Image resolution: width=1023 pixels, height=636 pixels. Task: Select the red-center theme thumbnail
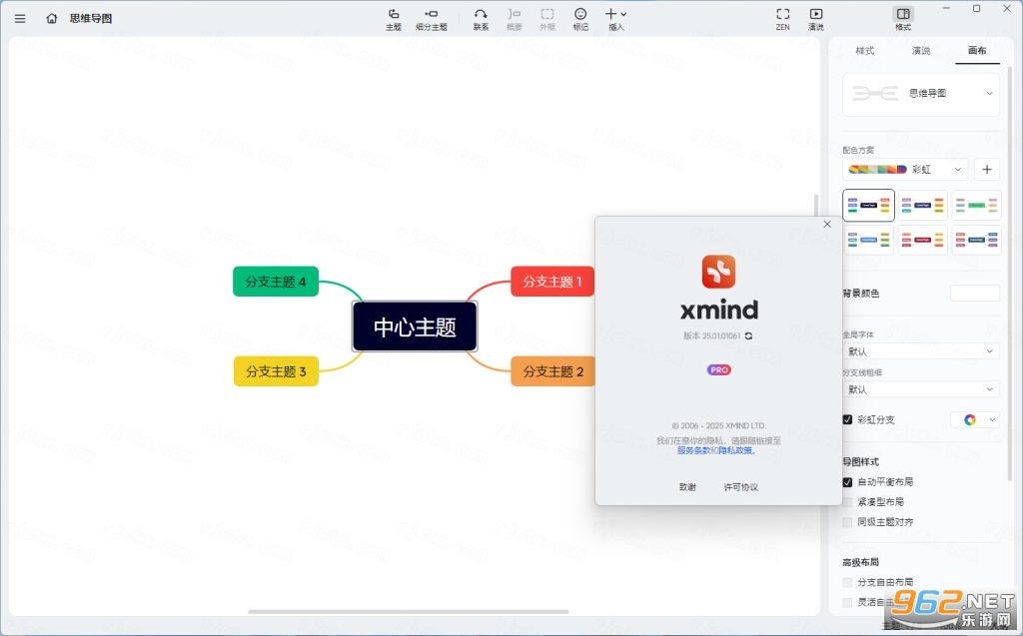pos(922,240)
